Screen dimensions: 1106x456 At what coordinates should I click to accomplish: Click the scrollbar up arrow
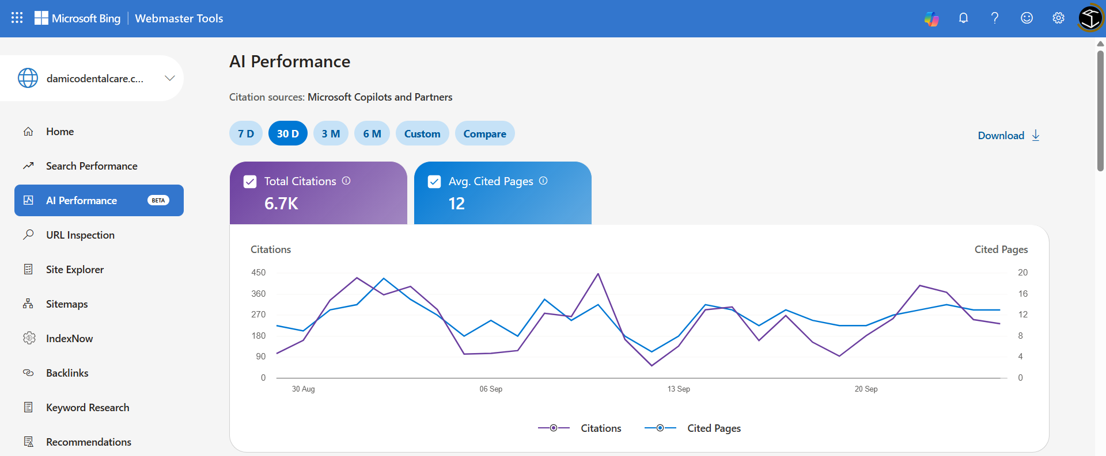(1100, 44)
